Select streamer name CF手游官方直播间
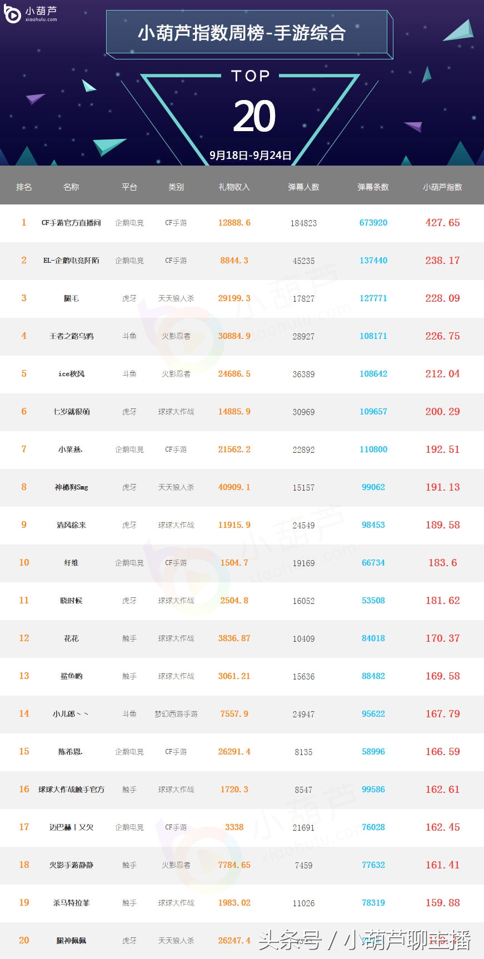 pyautogui.click(x=71, y=223)
